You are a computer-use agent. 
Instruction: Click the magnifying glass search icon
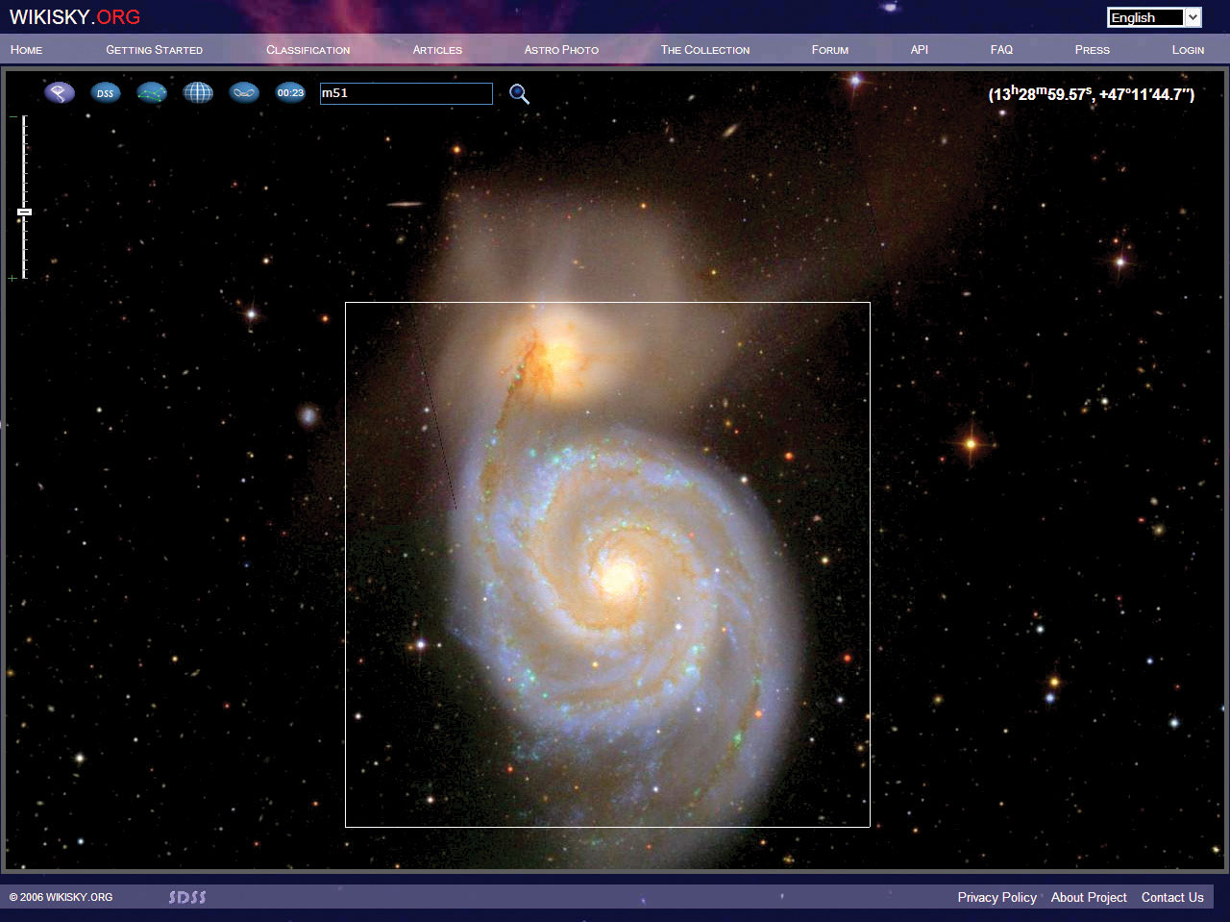[519, 93]
